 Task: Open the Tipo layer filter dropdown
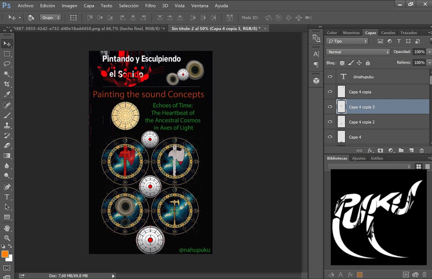347,41
